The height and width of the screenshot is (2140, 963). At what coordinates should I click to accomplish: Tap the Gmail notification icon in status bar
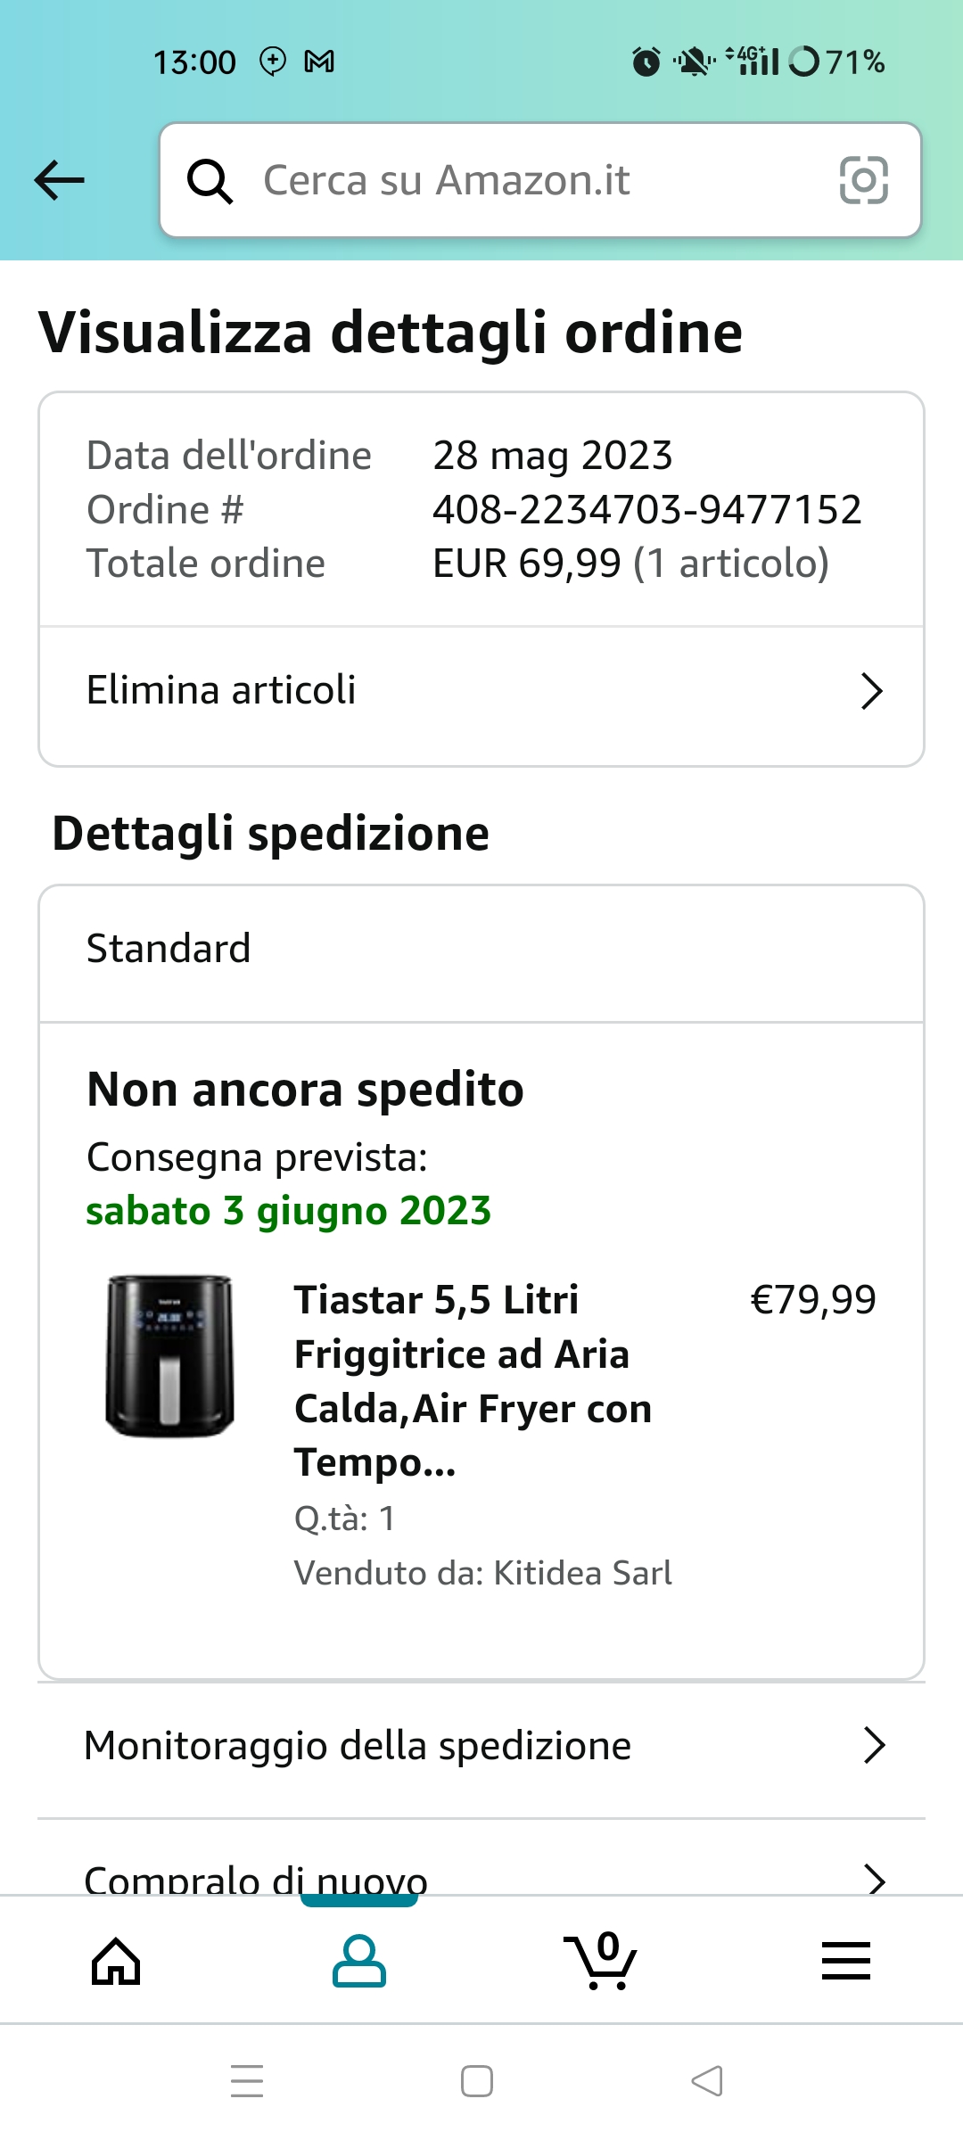pyautogui.click(x=319, y=62)
